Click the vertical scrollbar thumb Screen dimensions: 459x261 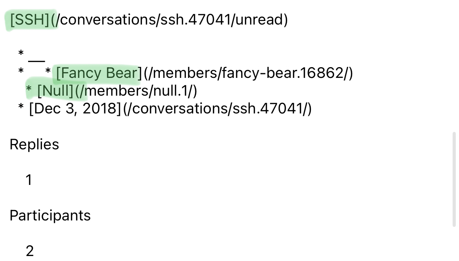(454, 179)
